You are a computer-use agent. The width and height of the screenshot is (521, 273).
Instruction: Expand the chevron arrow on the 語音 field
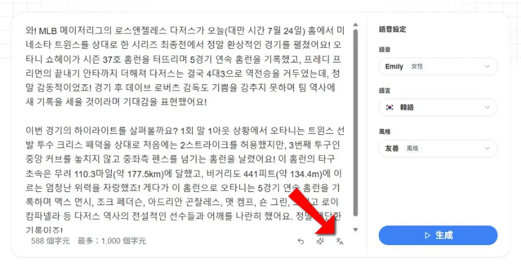[487, 67]
